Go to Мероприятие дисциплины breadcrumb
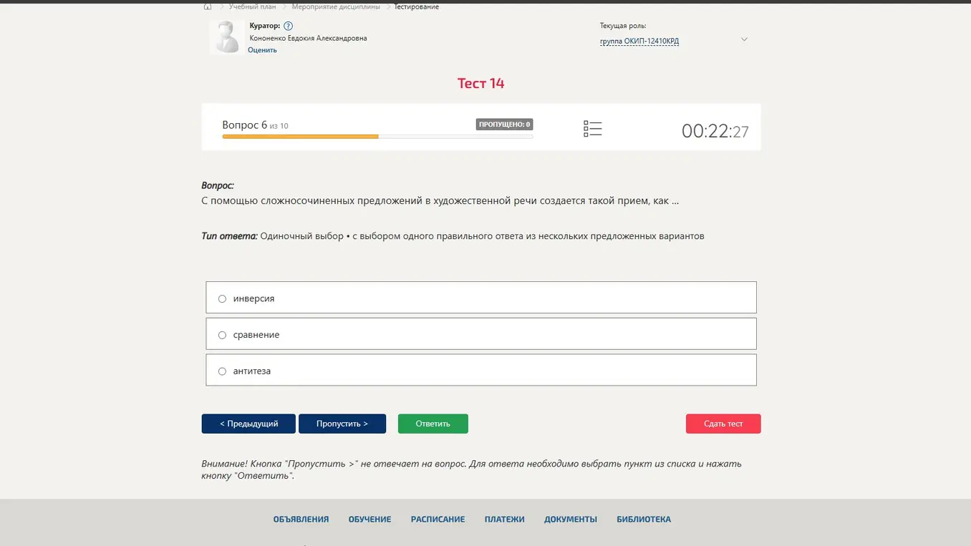Image resolution: width=971 pixels, height=546 pixels. pos(336,6)
